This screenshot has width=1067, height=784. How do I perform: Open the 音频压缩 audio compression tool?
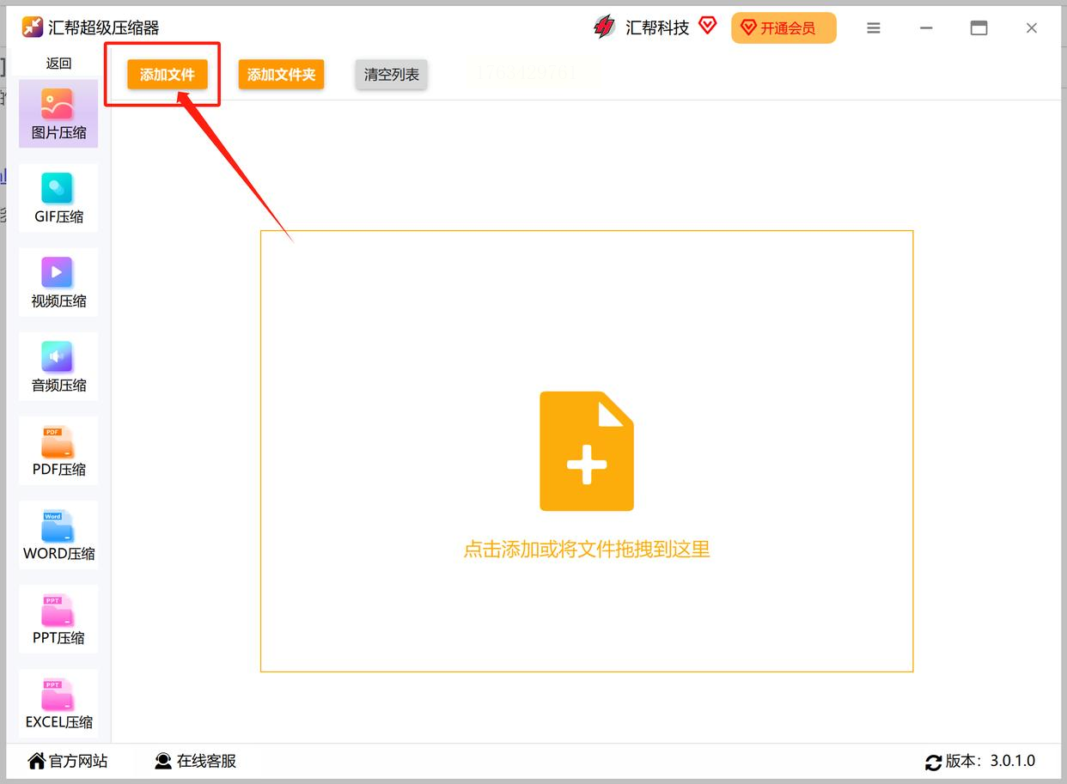click(58, 367)
